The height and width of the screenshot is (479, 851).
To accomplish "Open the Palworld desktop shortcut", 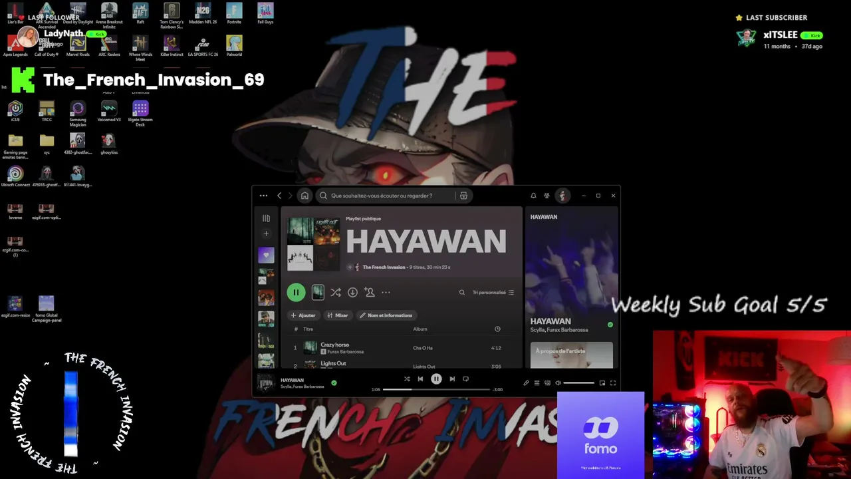I will point(234,47).
